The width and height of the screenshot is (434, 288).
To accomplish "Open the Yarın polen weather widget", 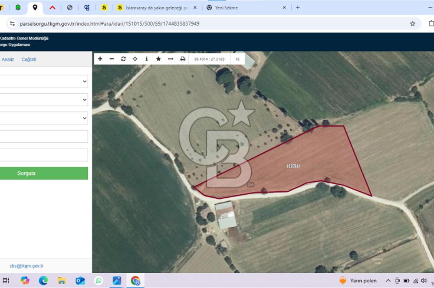I will click(x=358, y=281).
